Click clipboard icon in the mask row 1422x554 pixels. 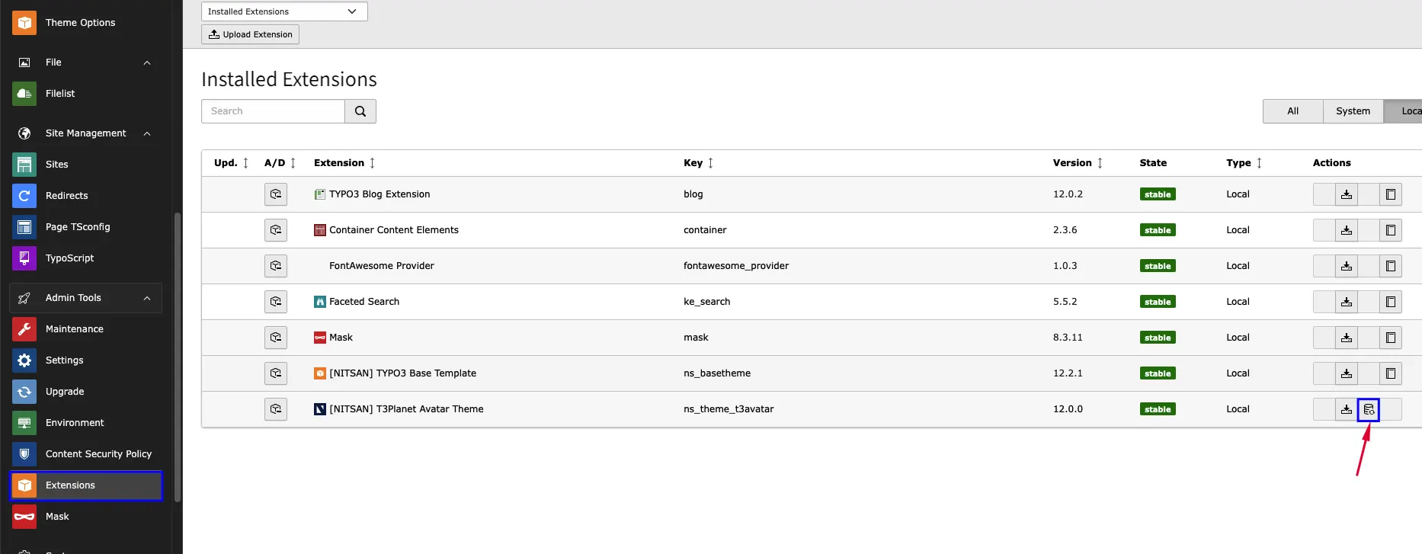pyautogui.click(x=1391, y=338)
